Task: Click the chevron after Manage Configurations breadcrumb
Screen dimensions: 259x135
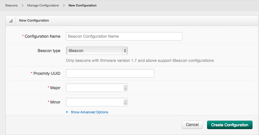Action: [x=64, y=5]
